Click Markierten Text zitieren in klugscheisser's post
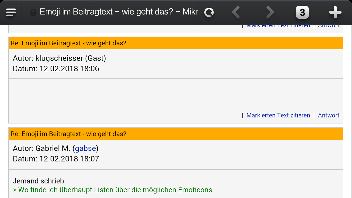The image size is (352, 198). point(278,115)
